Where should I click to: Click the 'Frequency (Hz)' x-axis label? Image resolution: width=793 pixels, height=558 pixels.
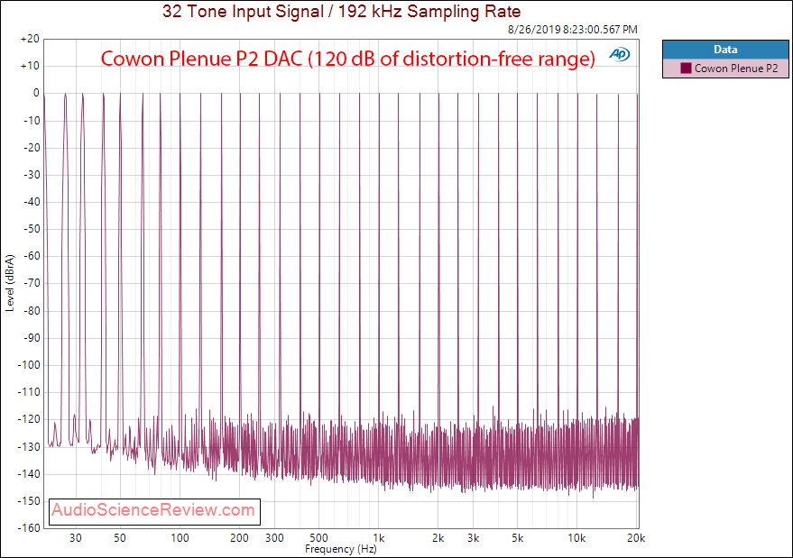[340, 549]
